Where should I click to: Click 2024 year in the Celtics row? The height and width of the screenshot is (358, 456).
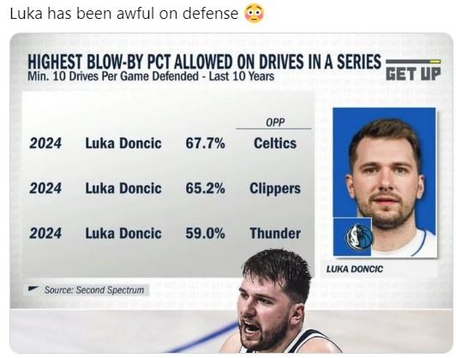(x=45, y=143)
